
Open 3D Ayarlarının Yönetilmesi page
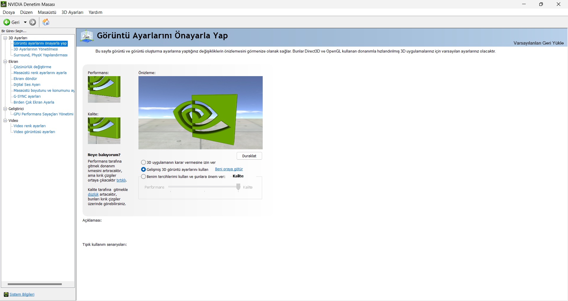click(35, 49)
